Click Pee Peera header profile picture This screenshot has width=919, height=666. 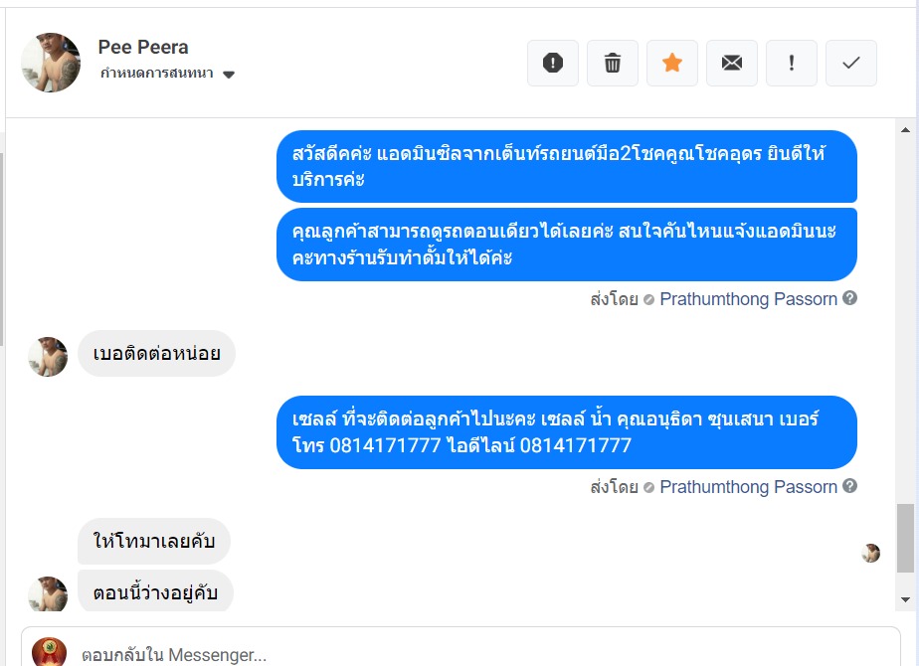51,62
